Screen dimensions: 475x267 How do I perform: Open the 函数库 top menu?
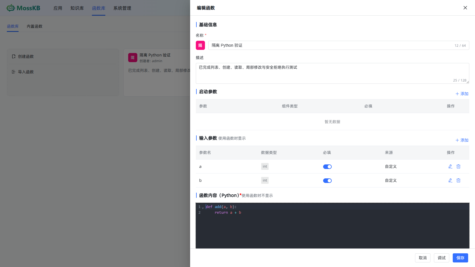(x=98, y=8)
